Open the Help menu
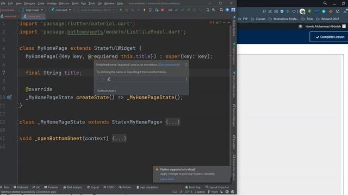The image size is (348, 195). click(120, 3)
